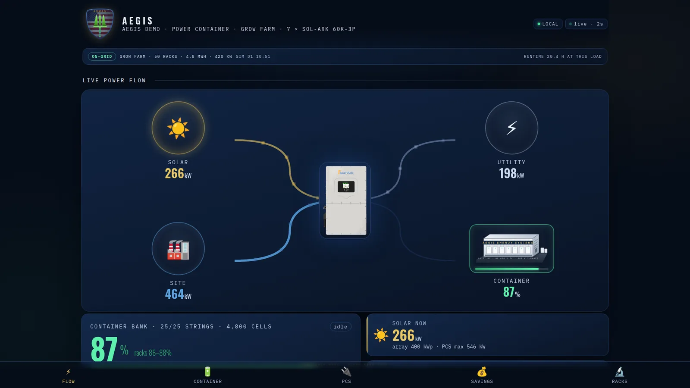Click the idle status badge
690x388 pixels.
340,327
